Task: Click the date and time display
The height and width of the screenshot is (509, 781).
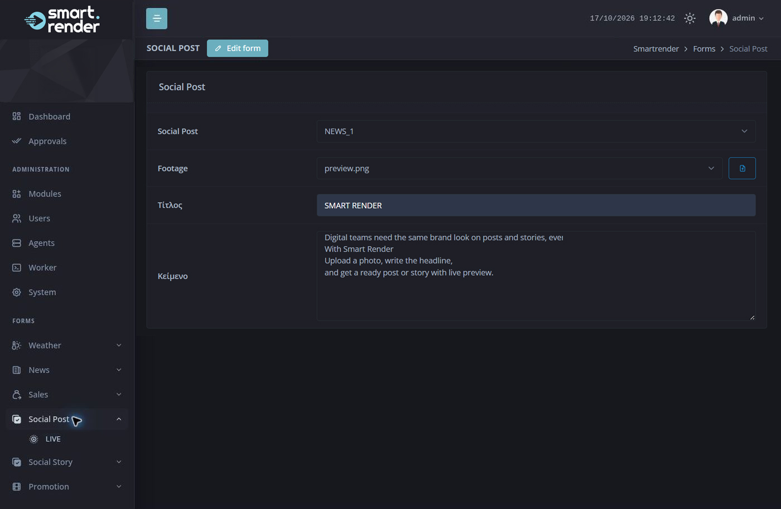Action: pyautogui.click(x=633, y=18)
